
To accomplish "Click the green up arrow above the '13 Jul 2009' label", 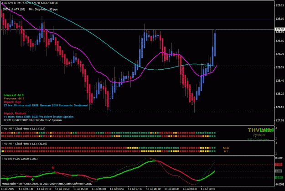I will [7, 179].
